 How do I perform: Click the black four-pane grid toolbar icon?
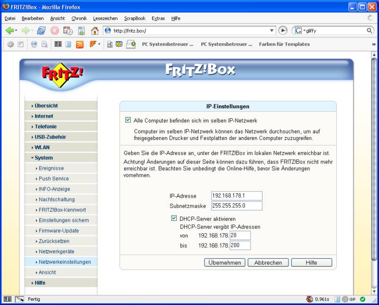58,44
